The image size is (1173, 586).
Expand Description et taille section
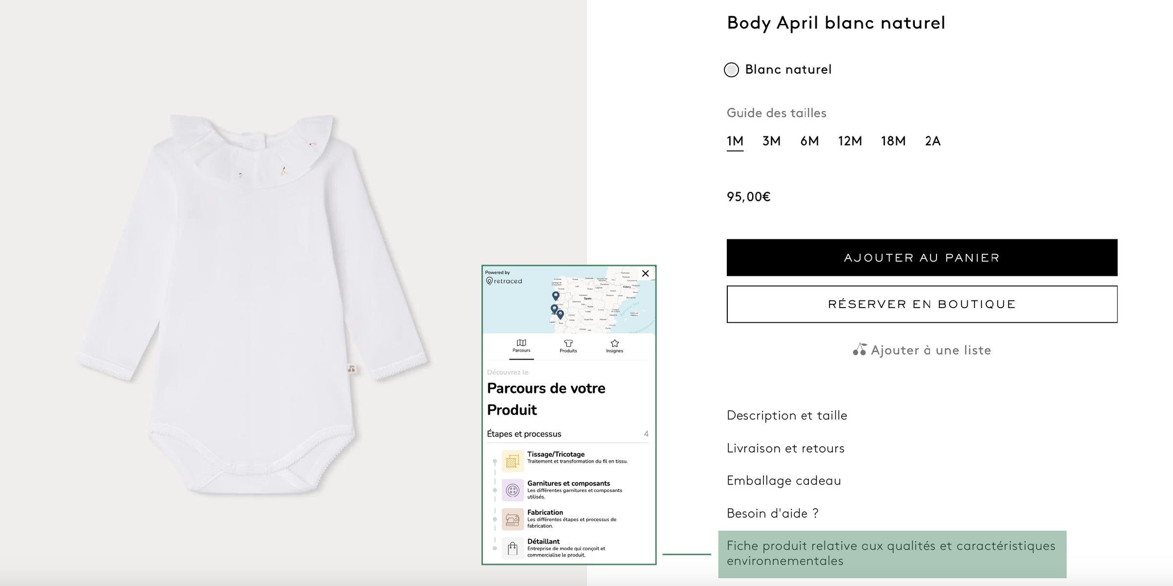(x=787, y=416)
